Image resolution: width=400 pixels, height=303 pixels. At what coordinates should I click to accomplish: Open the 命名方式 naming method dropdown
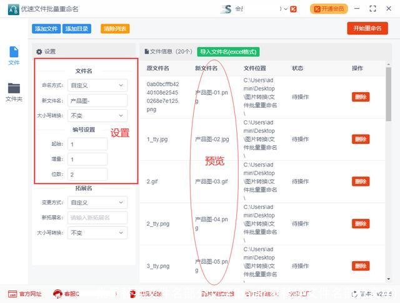click(x=97, y=85)
